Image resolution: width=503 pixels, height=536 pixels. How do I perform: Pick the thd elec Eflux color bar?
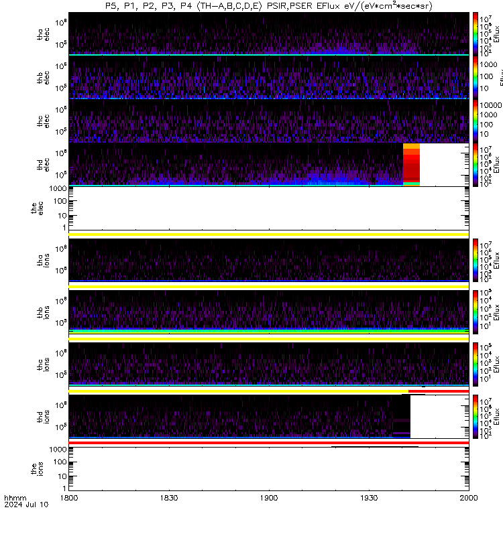(476, 165)
